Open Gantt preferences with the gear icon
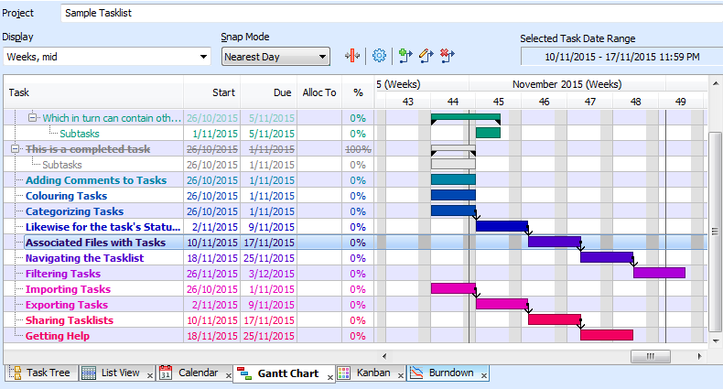This screenshot has height=389, width=723. 379,56
